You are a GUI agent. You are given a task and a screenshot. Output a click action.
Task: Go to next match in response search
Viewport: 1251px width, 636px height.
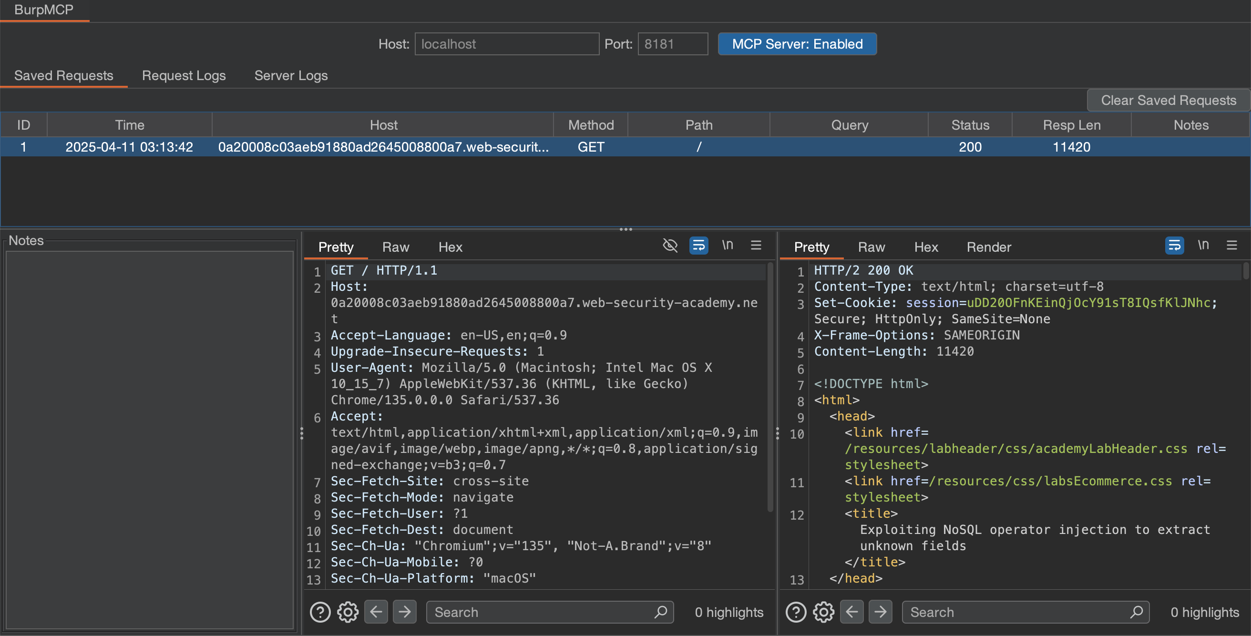pyautogui.click(x=880, y=612)
